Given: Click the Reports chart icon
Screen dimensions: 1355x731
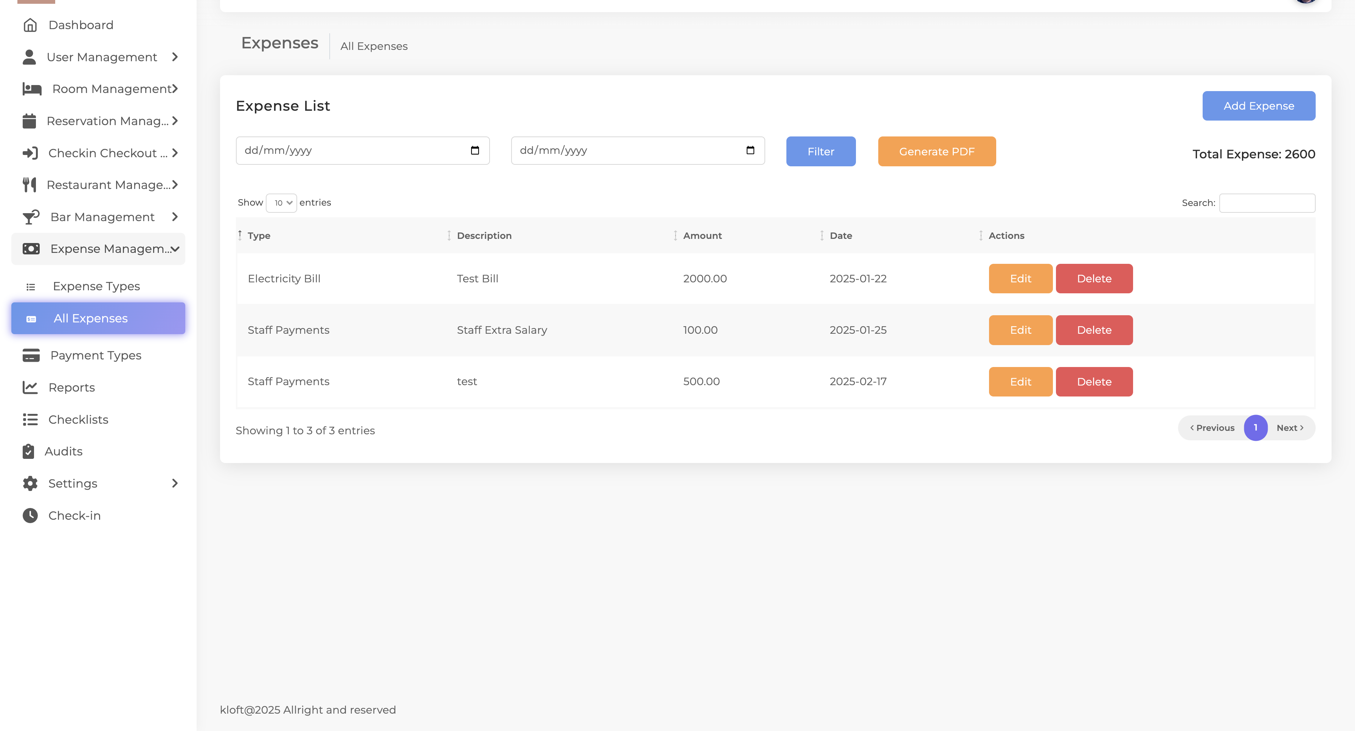Looking at the screenshot, I should point(30,387).
